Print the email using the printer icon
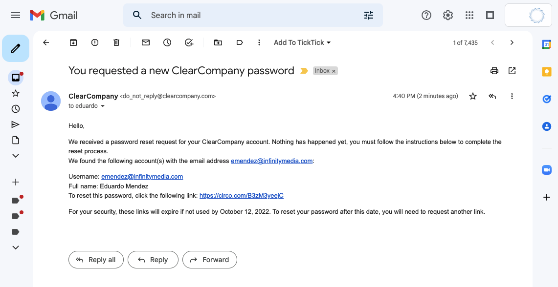This screenshot has width=558, height=287. point(494,71)
